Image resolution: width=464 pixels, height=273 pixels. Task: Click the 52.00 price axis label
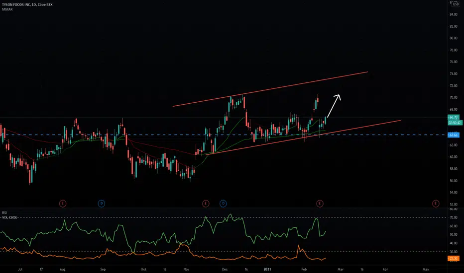click(454, 204)
